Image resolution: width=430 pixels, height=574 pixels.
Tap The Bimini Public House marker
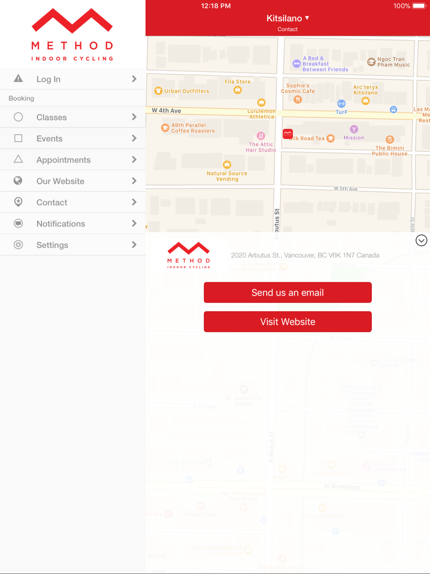[x=390, y=139]
